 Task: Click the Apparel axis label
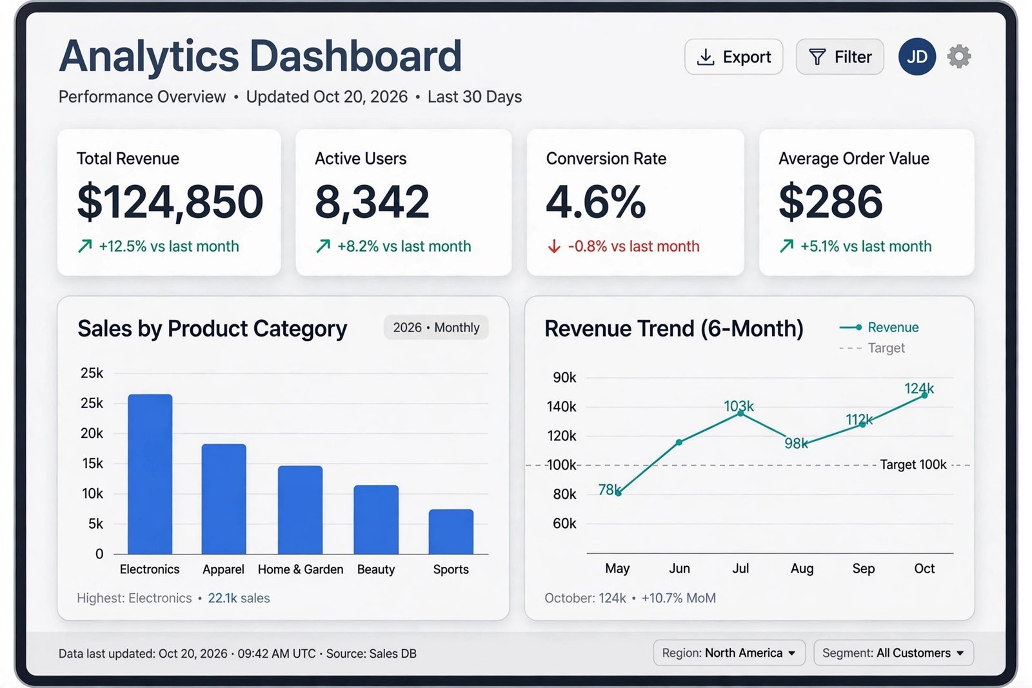(223, 569)
